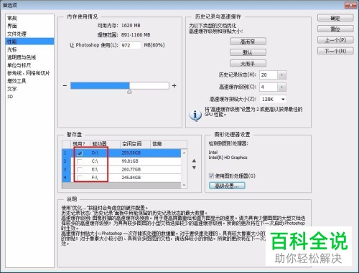Click the 空闲空间 column header

(x=135, y=144)
